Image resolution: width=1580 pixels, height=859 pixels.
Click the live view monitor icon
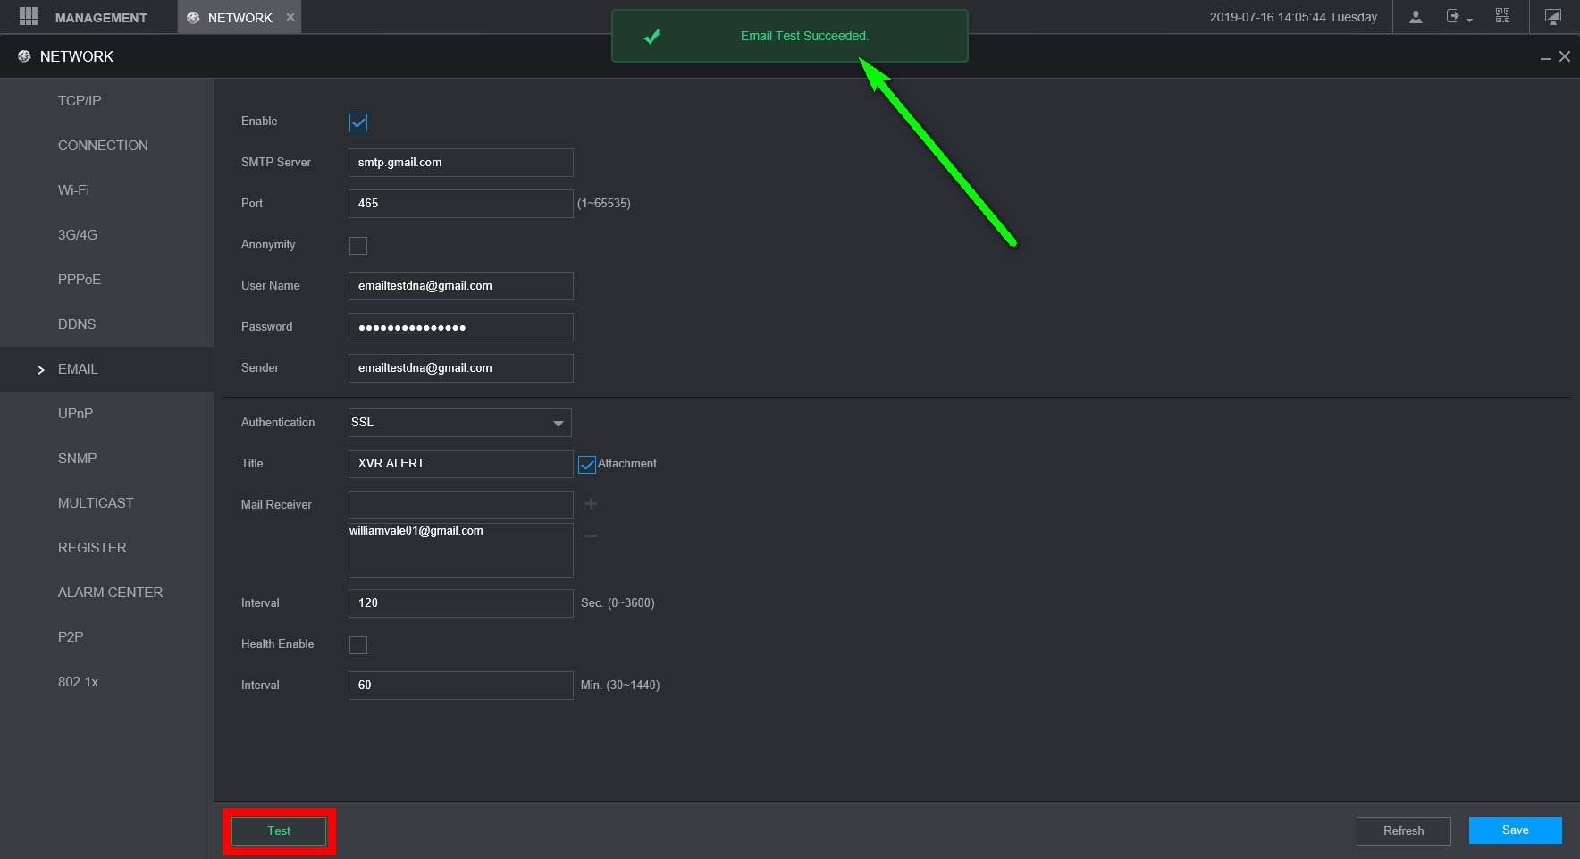click(x=1553, y=17)
